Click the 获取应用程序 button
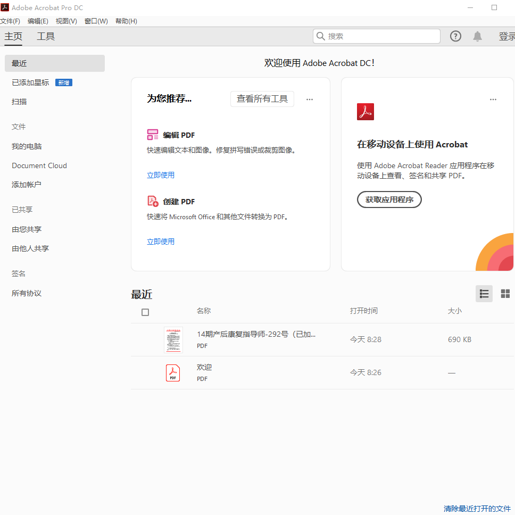 [x=389, y=200]
